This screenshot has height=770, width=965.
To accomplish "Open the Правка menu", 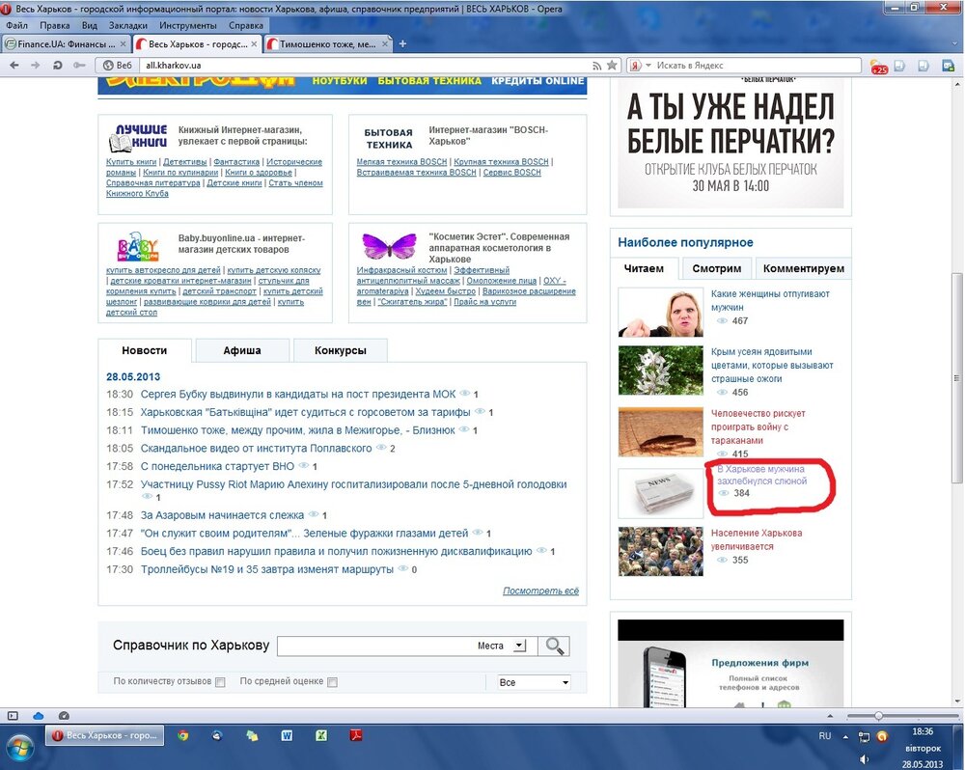I will [55, 25].
